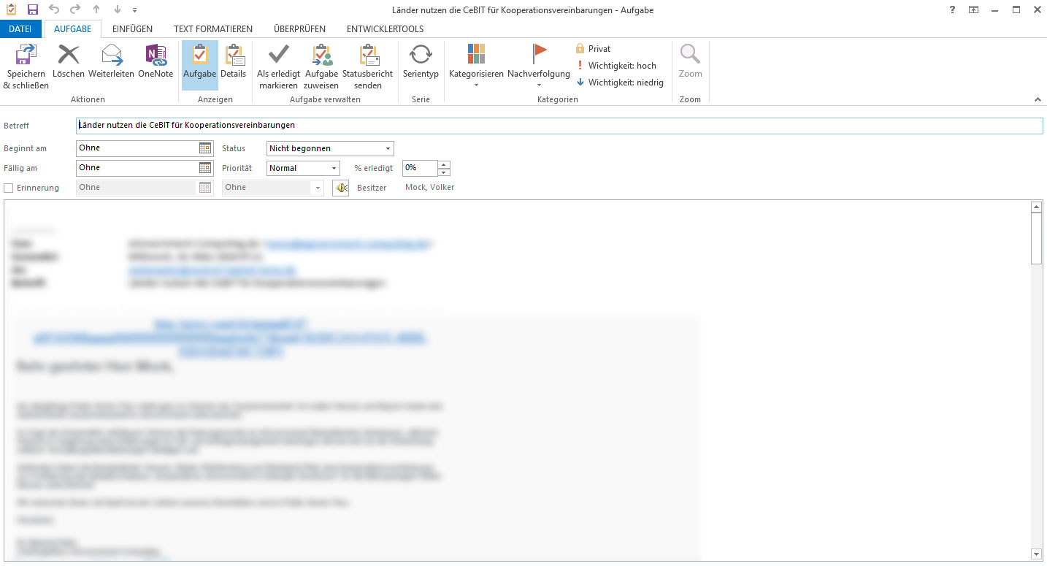Open the Beginnt am date picker

(205, 148)
